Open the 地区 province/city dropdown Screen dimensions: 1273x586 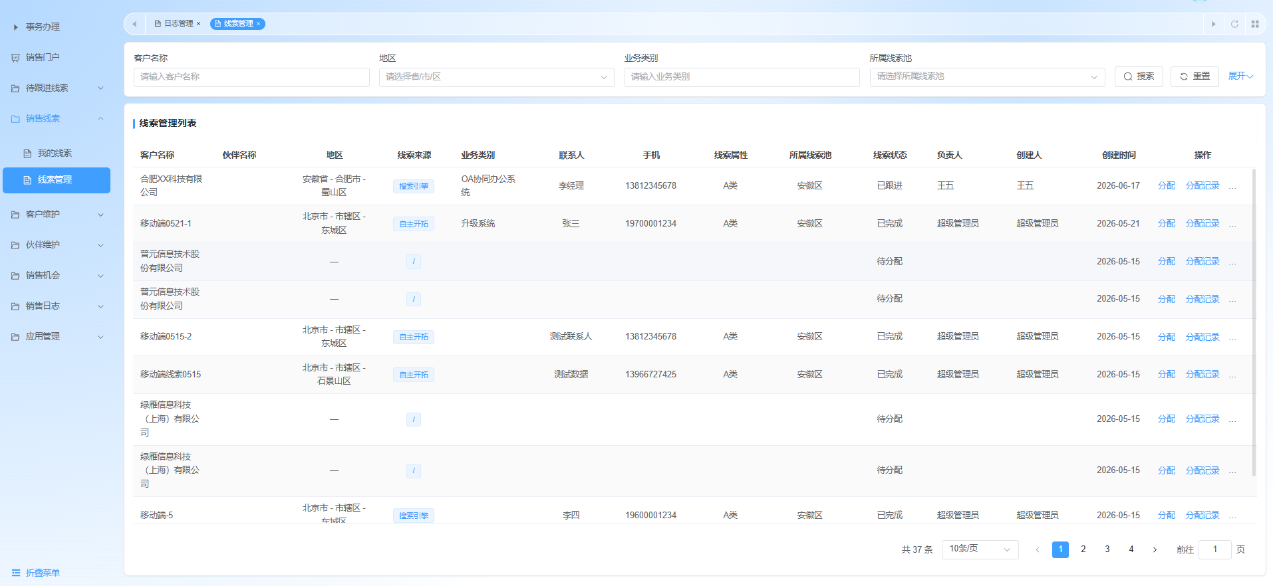(496, 77)
